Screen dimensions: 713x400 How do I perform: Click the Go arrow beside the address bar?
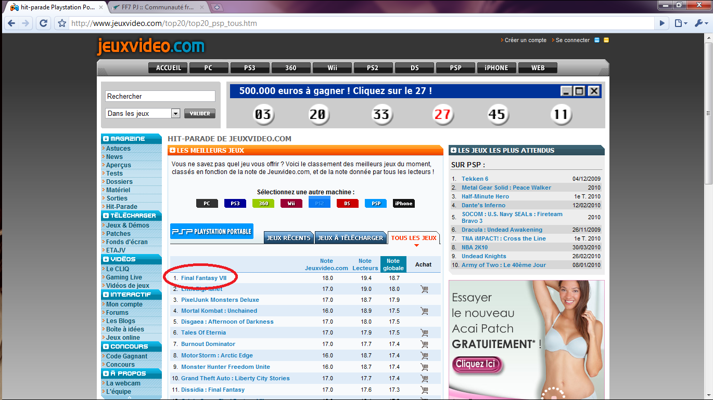click(x=662, y=23)
